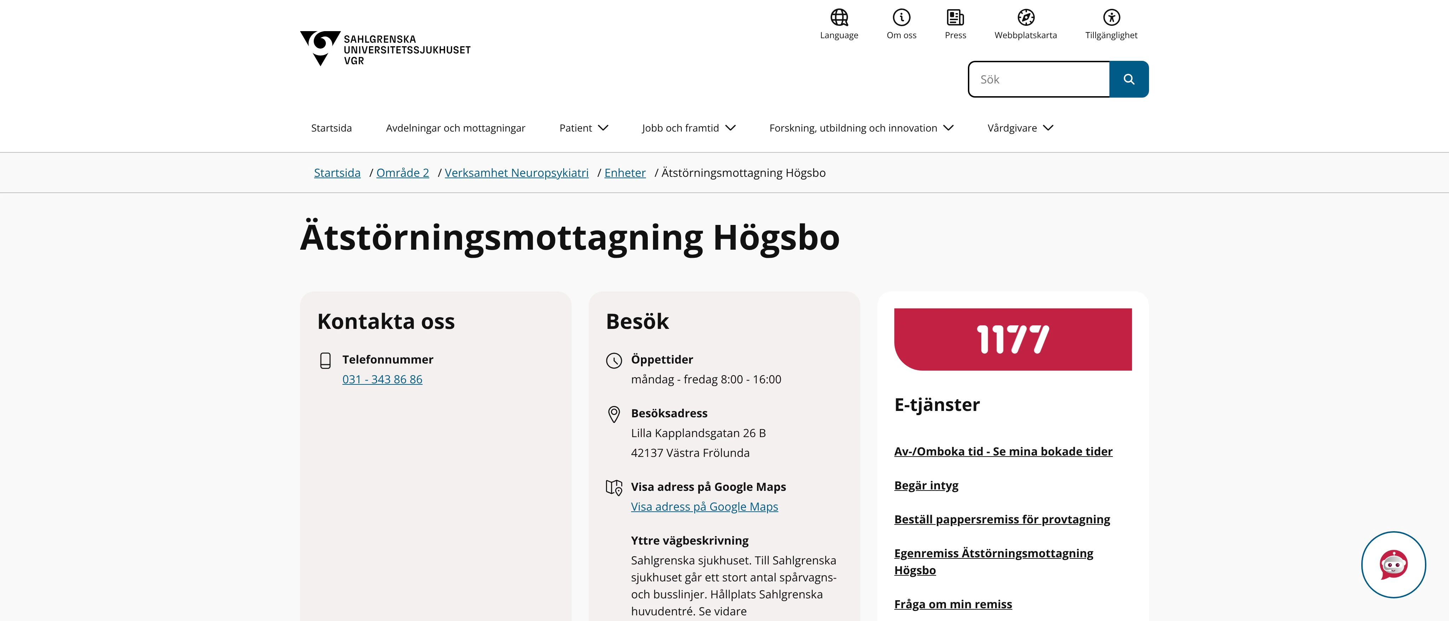Click the Besök heading
1449x621 pixels.
coord(637,321)
